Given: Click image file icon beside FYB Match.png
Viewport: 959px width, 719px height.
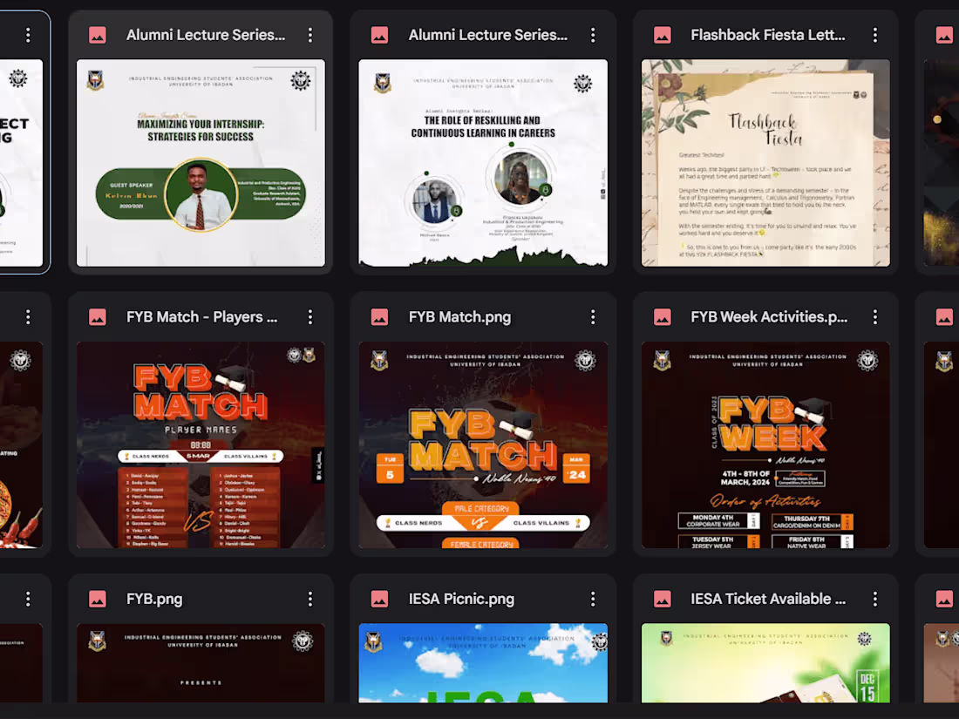Looking at the screenshot, I should click(x=379, y=316).
